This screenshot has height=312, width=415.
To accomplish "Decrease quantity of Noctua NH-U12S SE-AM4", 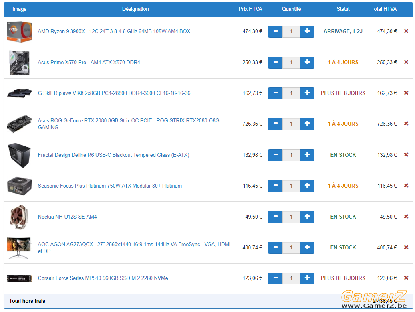I will pyautogui.click(x=275, y=217).
